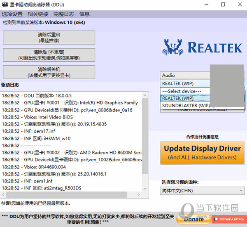This screenshot has height=227, width=247.
Task: Maximize the DDU window
Action: (x=223, y=5)
